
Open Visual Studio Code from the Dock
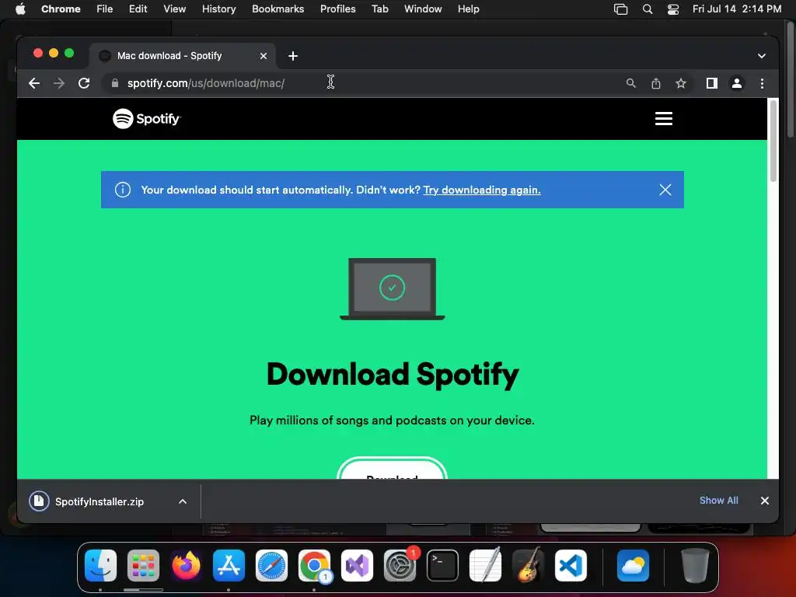571,566
